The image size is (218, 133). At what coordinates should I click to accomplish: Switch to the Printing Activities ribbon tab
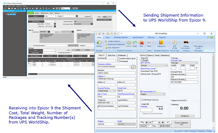coord(121,37)
